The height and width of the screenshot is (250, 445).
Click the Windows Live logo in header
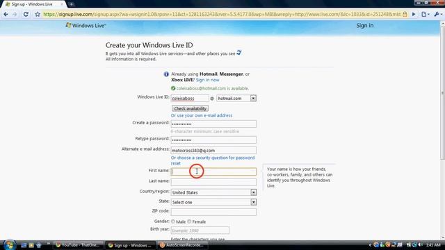click(86, 26)
